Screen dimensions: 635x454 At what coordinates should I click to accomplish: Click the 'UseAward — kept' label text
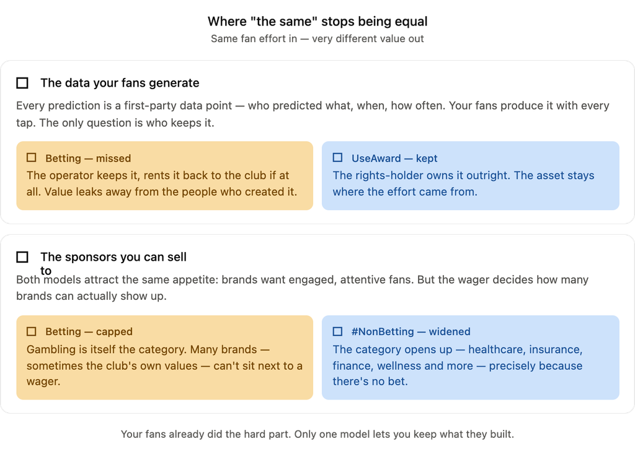tap(394, 158)
